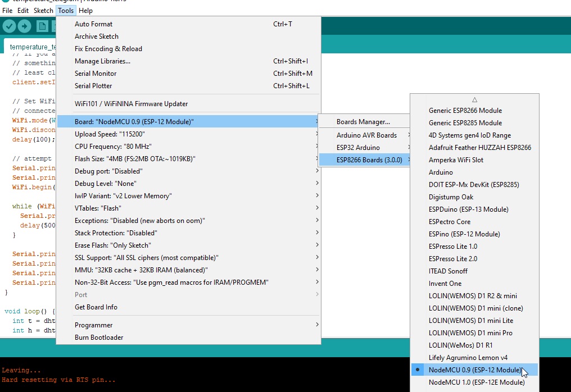
Task: Select Invent One board
Action: pyautogui.click(x=474, y=284)
